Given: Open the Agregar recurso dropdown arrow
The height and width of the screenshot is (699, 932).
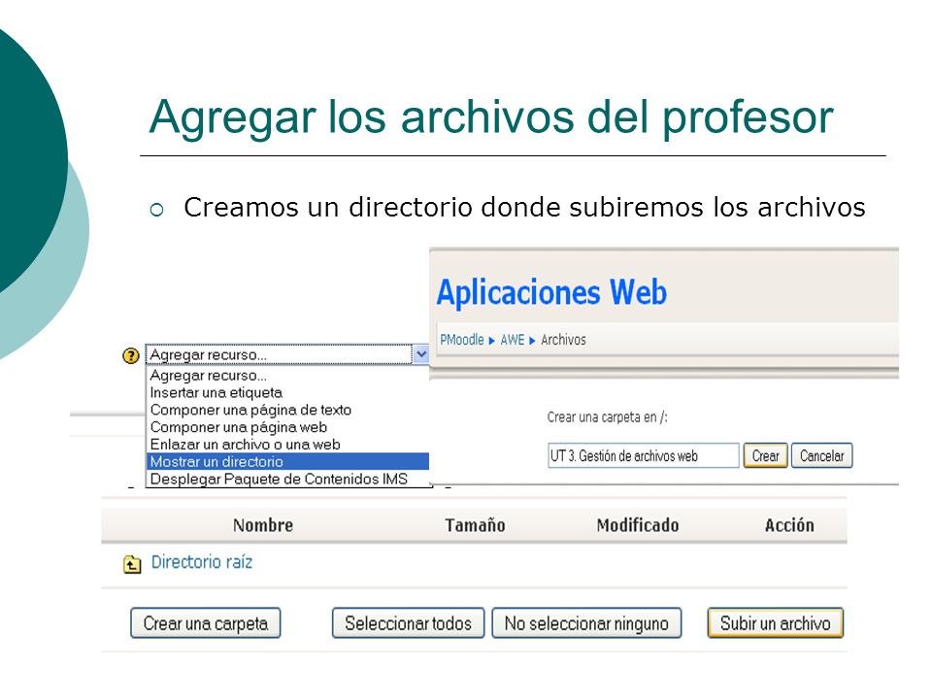Looking at the screenshot, I should pyautogui.click(x=420, y=355).
